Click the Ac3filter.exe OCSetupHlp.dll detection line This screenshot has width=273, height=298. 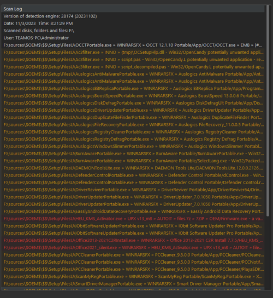[133, 52]
